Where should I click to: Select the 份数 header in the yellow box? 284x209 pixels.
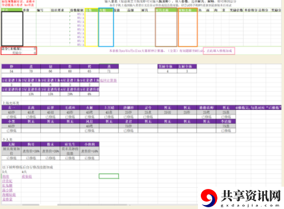coord(91,10)
